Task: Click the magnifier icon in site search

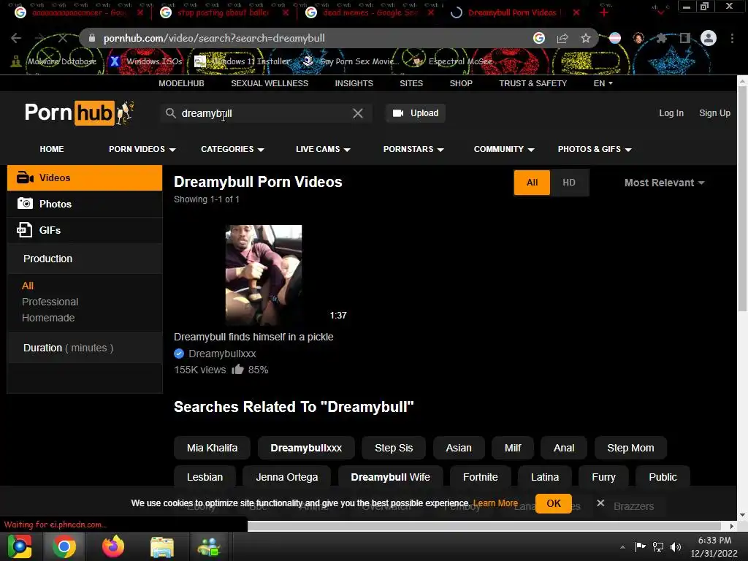Action: (170, 113)
